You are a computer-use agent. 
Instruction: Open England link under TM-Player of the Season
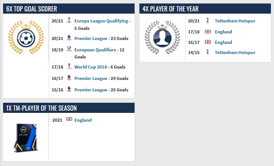83,120
